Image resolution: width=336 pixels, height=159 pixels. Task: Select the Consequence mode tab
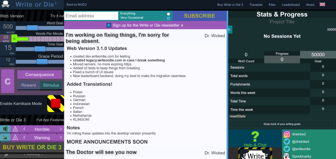pos(40,75)
